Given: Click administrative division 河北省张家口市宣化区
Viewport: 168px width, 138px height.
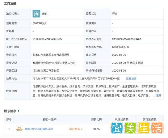Looking at the screenshot, I should [x=46, y=71].
